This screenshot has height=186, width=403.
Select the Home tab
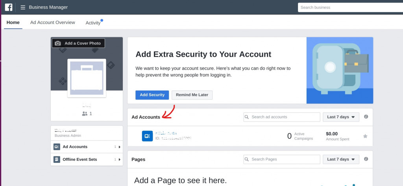coord(13,22)
